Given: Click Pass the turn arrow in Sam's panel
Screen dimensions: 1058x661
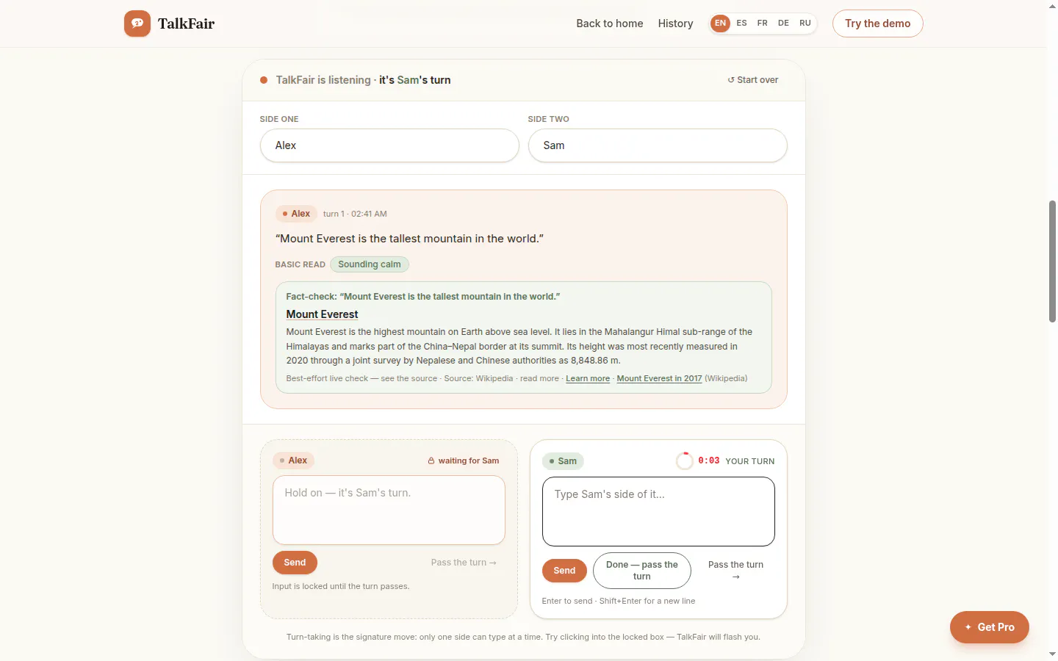Looking at the screenshot, I should 735,571.
